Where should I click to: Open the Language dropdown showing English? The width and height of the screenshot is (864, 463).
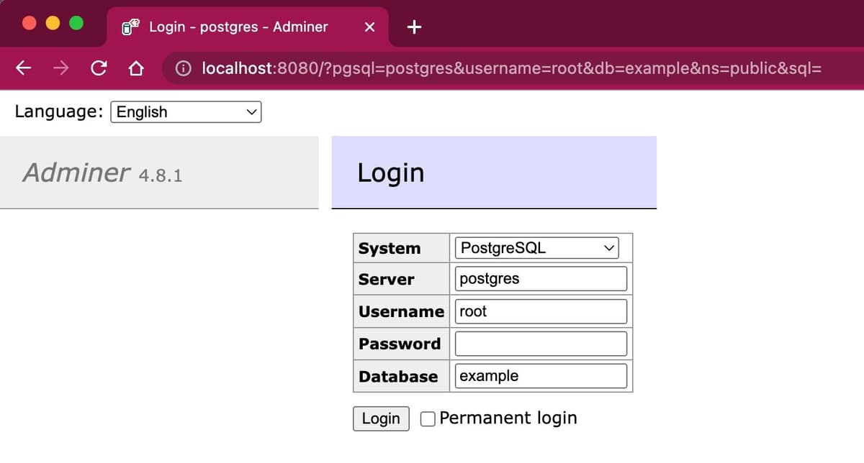[186, 112]
